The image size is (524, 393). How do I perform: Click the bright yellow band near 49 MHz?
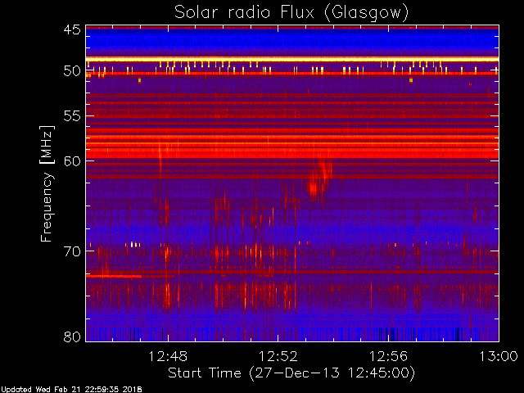pyautogui.click(x=292, y=59)
